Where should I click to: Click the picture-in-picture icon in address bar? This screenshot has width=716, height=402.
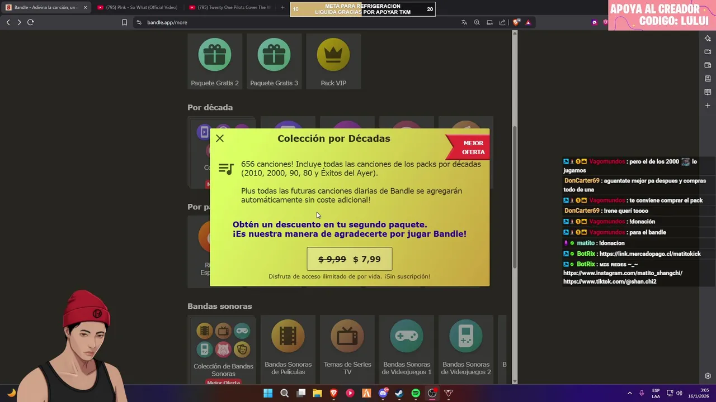[489, 22]
